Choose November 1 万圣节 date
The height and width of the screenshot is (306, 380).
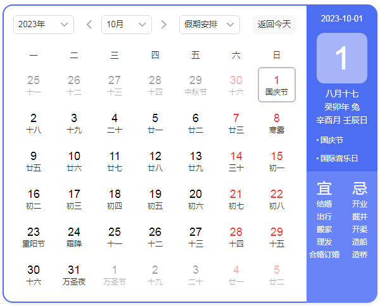(x=115, y=275)
